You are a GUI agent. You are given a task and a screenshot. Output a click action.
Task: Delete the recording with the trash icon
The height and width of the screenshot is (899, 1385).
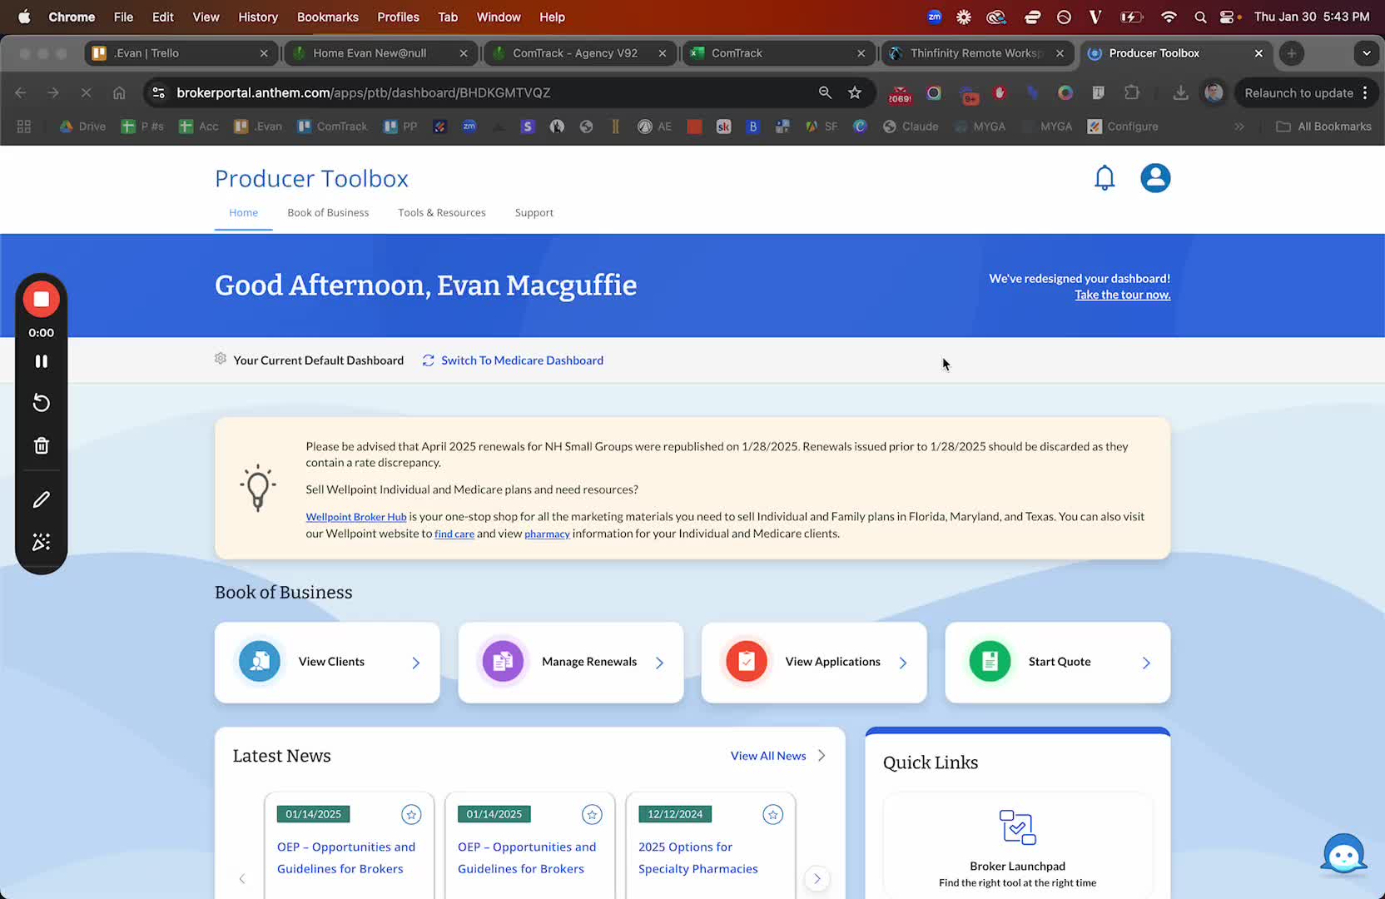[41, 446]
